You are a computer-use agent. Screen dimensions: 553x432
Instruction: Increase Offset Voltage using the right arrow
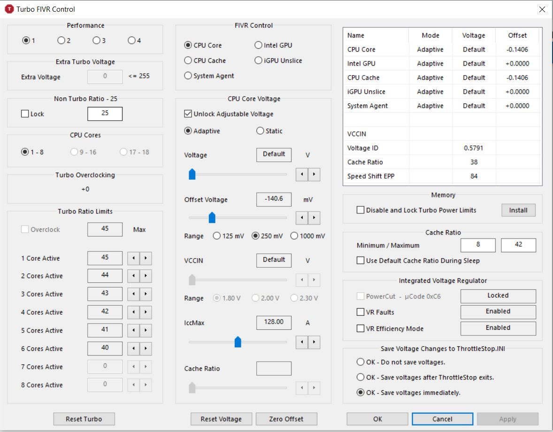[314, 218]
